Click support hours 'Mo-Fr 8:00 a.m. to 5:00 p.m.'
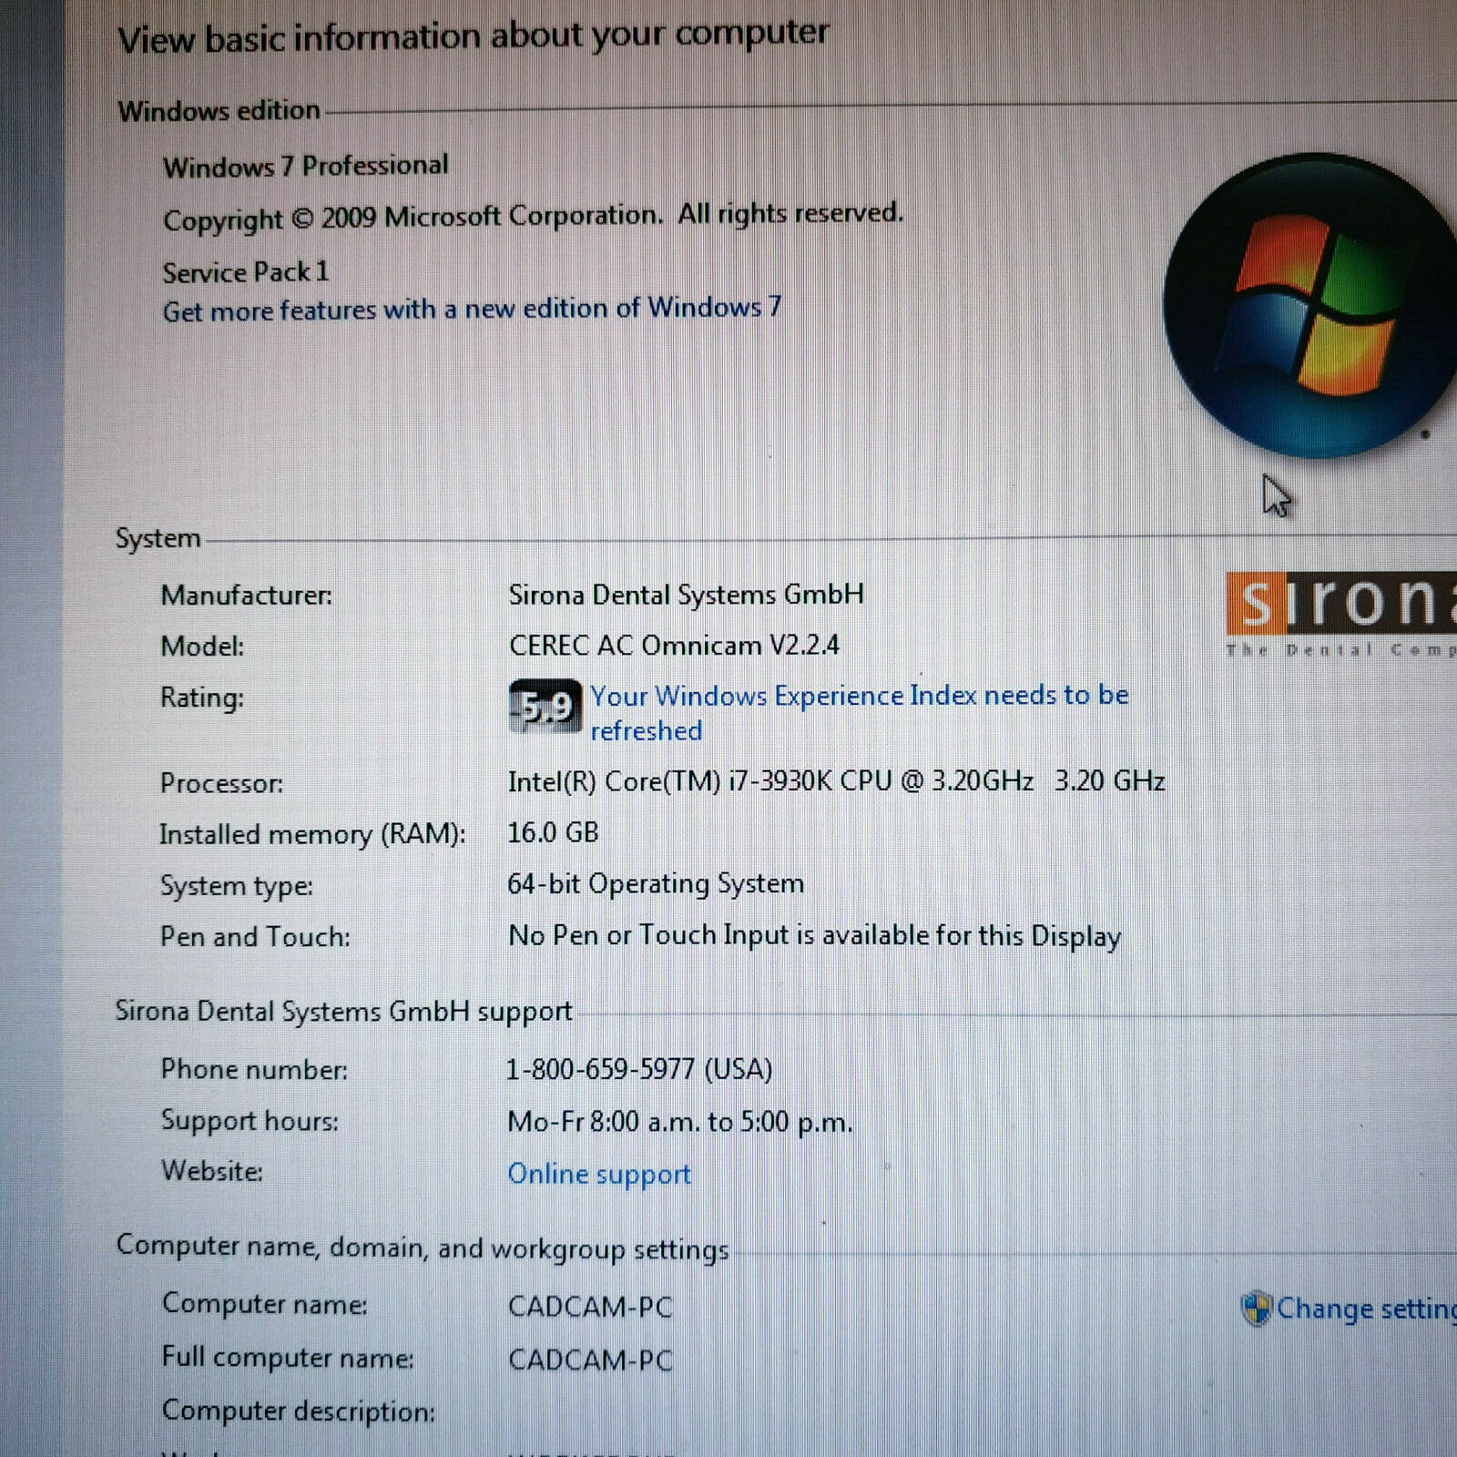Viewport: 1457px width, 1457px height. 680,1121
